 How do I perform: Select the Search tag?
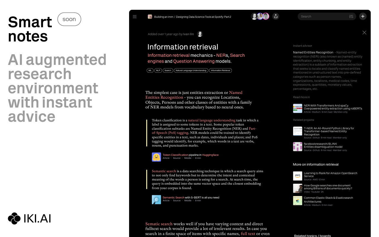(168, 71)
